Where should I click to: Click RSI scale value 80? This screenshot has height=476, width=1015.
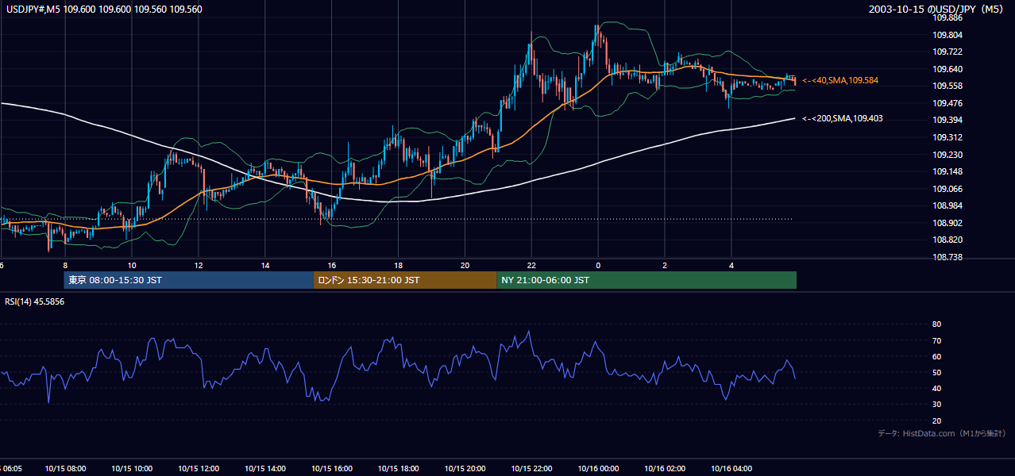coord(936,324)
